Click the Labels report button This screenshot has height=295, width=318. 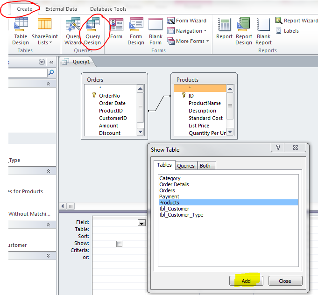pyautogui.click(x=287, y=31)
